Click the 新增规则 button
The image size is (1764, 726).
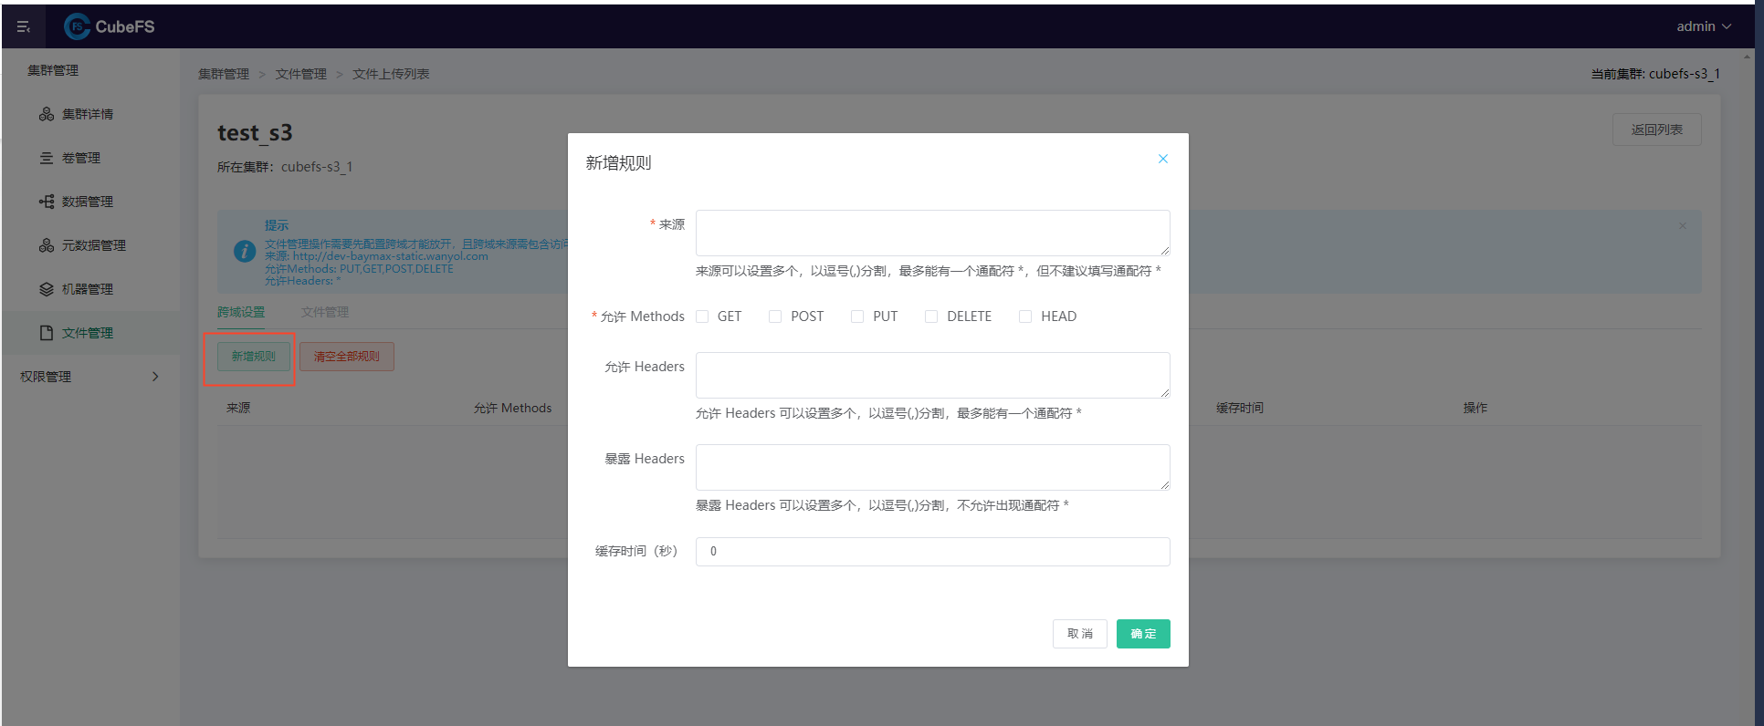pyautogui.click(x=253, y=357)
